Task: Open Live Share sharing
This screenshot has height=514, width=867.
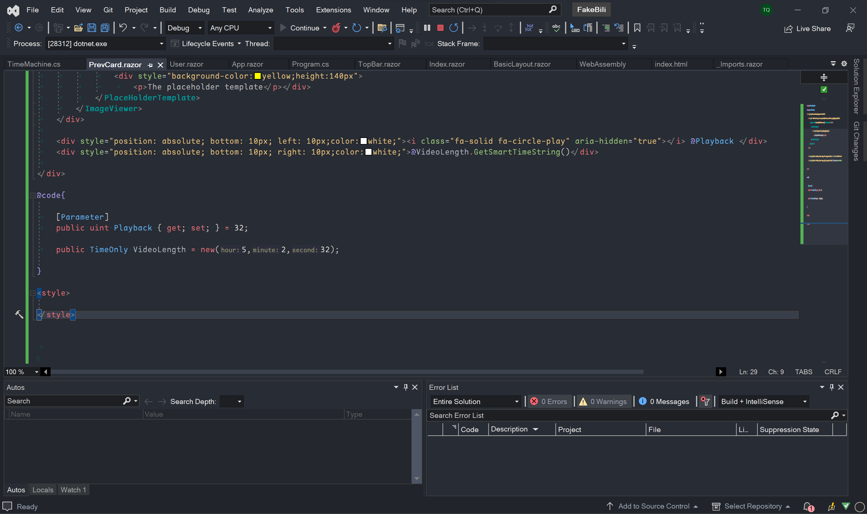Action: pyautogui.click(x=807, y=28)
